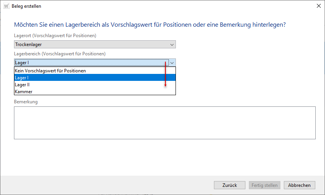The image size is (325, 195).
Task: Click into the Bemerkung text box
Action: pos(165,123)
